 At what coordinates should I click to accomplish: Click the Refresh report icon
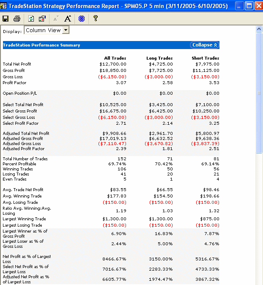[31, 19]
